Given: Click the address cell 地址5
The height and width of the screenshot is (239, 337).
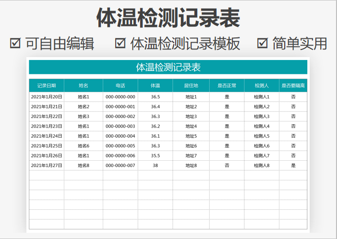Looking at the screenshot, I should pyautogui.click(x=191, y=136).
